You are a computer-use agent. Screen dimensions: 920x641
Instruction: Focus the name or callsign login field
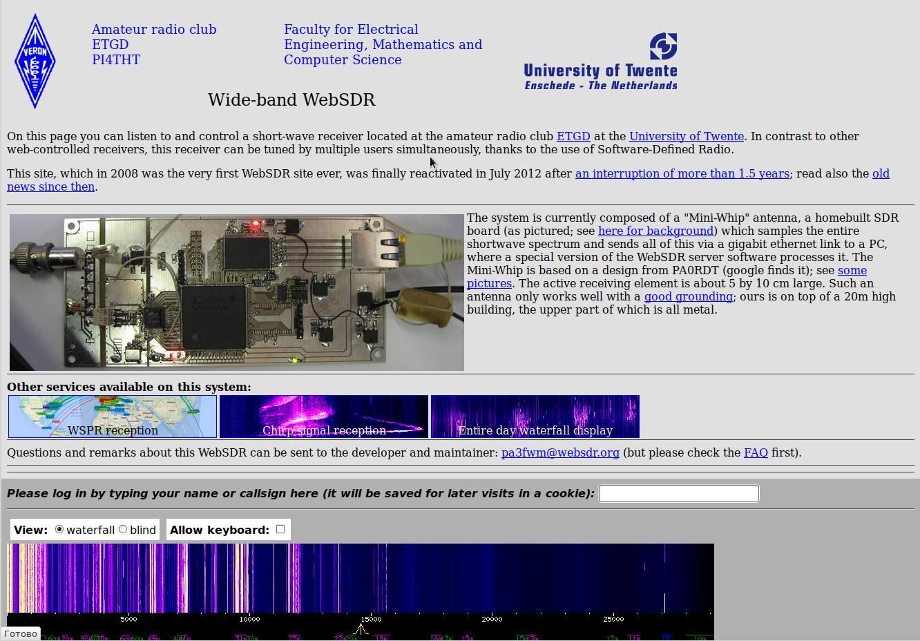[x=679, y=493]
